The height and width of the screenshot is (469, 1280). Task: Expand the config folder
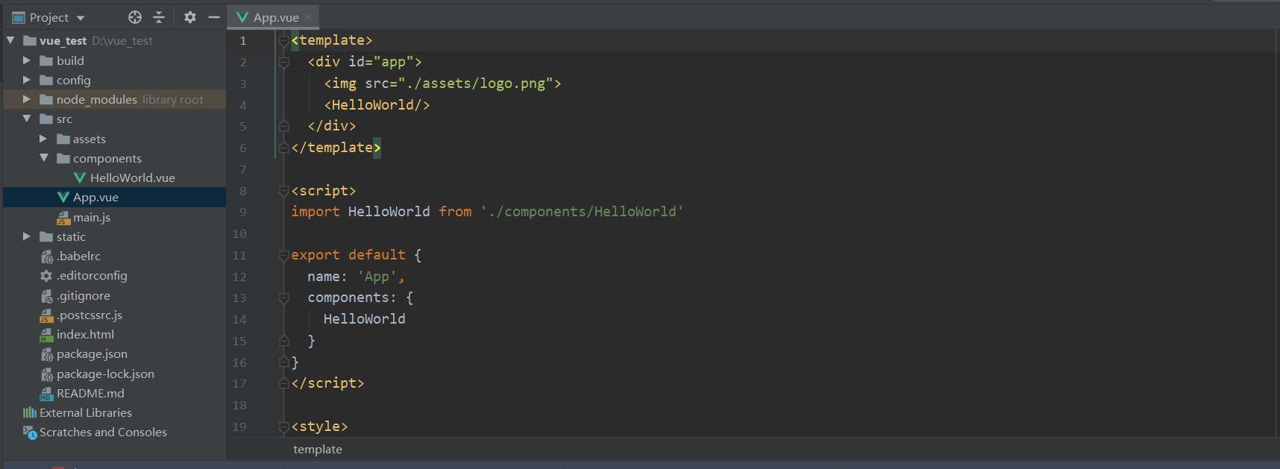pos(27,79)
